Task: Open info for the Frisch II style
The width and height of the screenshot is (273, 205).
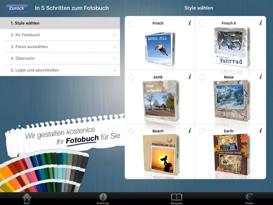Action: pyautogui.click(x=261, y=23)
